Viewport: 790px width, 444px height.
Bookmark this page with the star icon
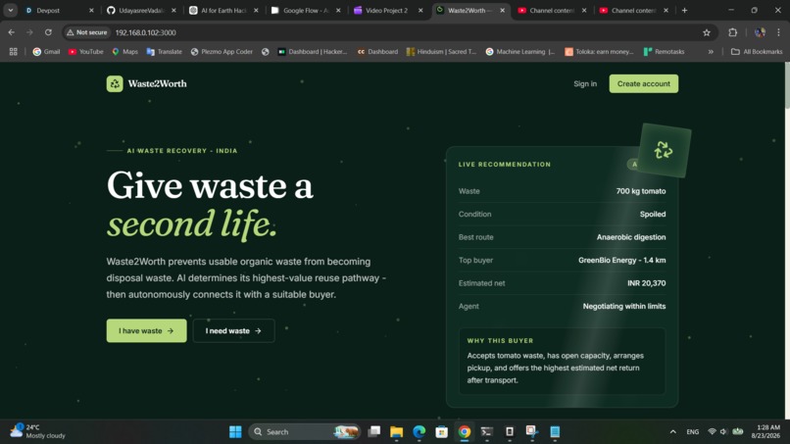click(707, 32)
